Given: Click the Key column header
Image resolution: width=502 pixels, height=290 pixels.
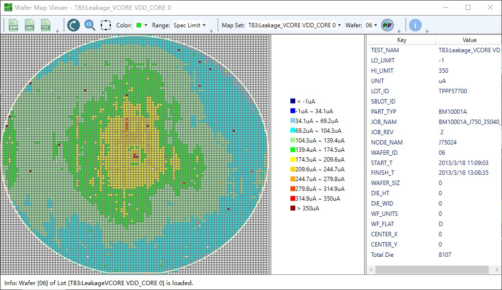Looking at the screenshot, I should tap(401, 40).
